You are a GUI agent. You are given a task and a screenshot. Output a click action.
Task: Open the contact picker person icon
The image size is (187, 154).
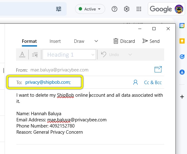(x=135, y=82)
